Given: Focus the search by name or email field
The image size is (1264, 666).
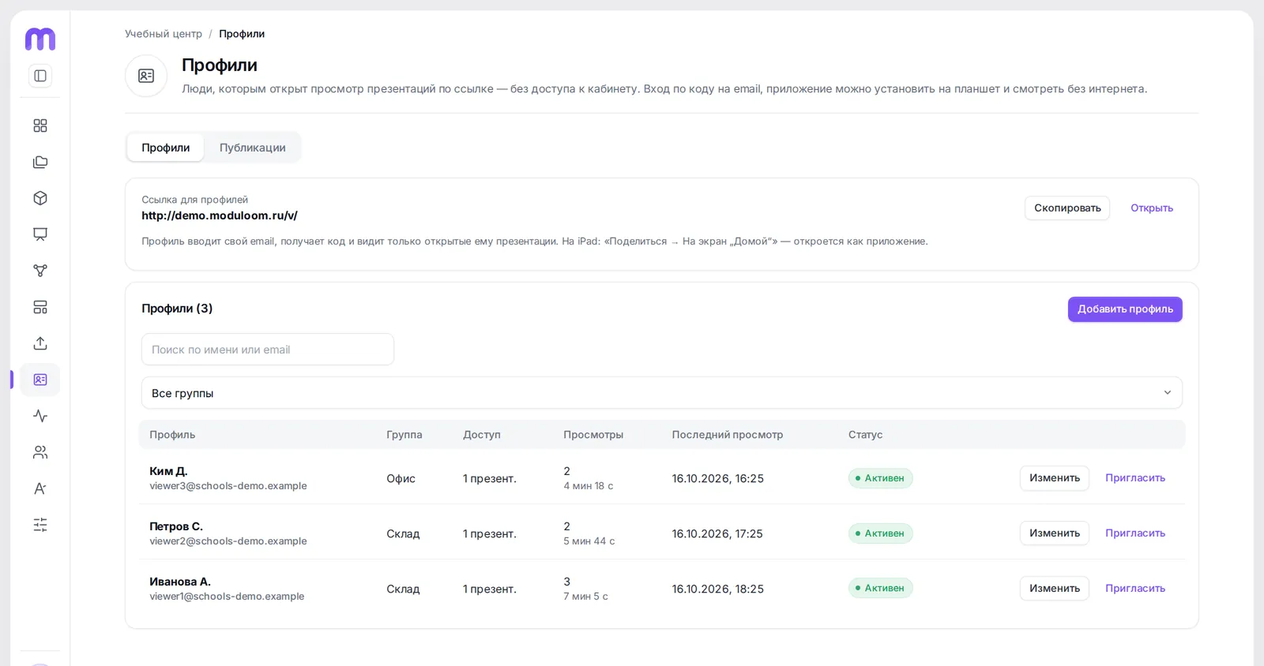Looking at the screenshot, I should [x=268, y=350].
